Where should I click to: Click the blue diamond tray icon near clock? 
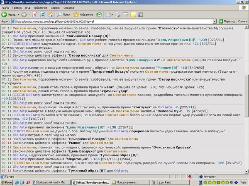pyautogui.click(x=236, y=183)
